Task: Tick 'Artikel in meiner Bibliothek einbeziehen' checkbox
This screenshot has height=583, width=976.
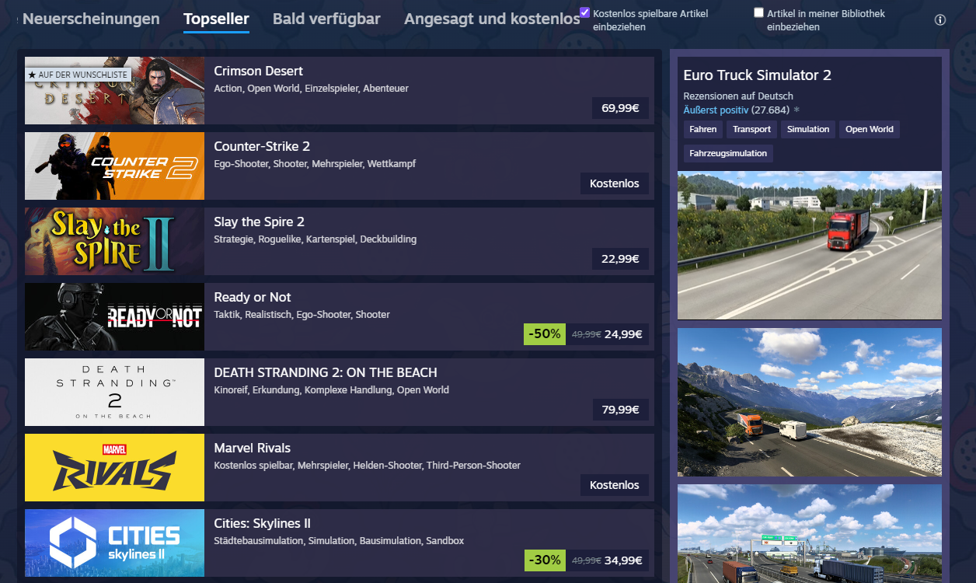Action: pos(758,12)
